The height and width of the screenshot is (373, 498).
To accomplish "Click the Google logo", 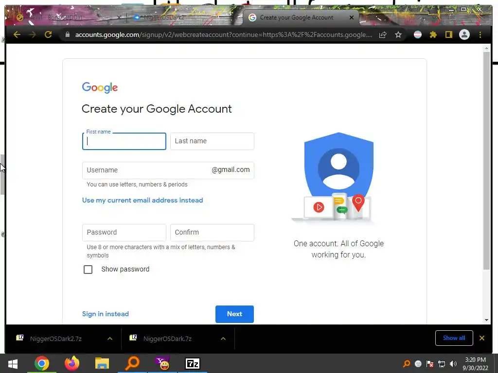I will coord(100,87).
